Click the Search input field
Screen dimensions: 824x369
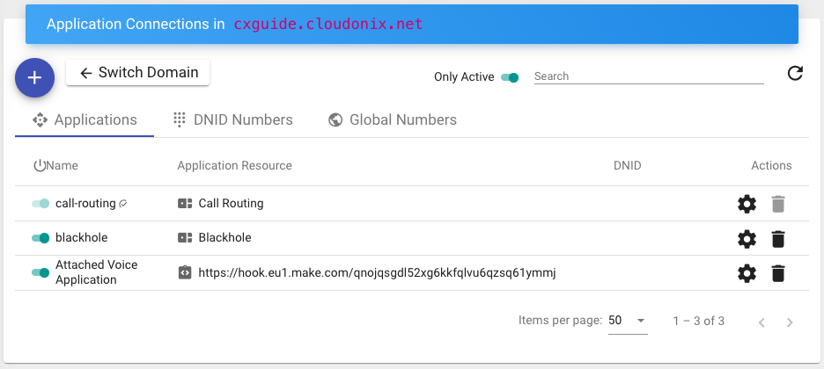(x=648, y=76)
